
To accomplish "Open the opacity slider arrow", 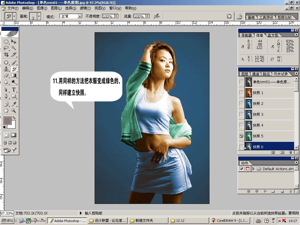I will 116,16.
